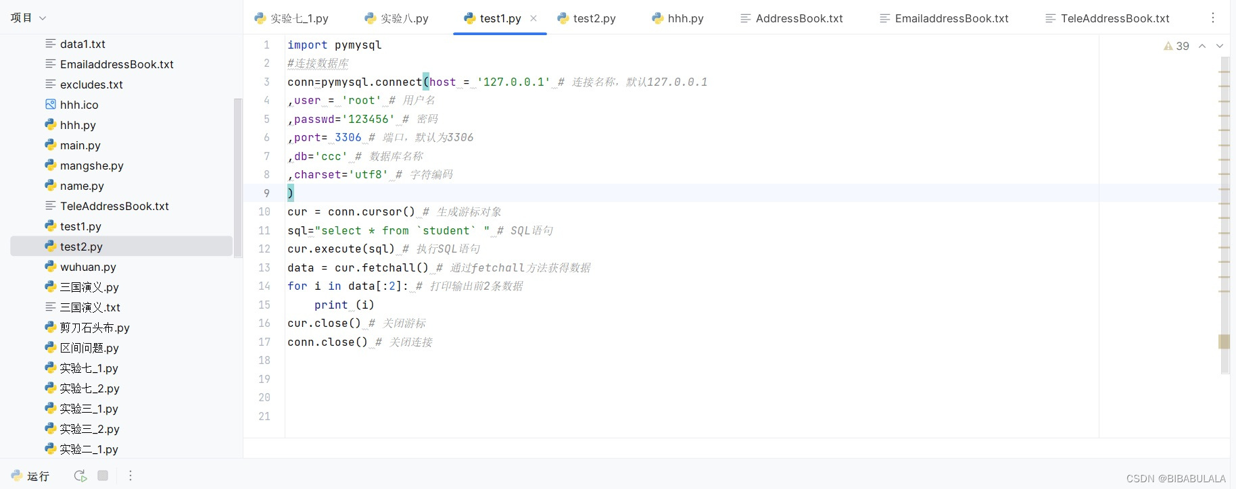Click the passwd='123456' argument

click(344, 119)
